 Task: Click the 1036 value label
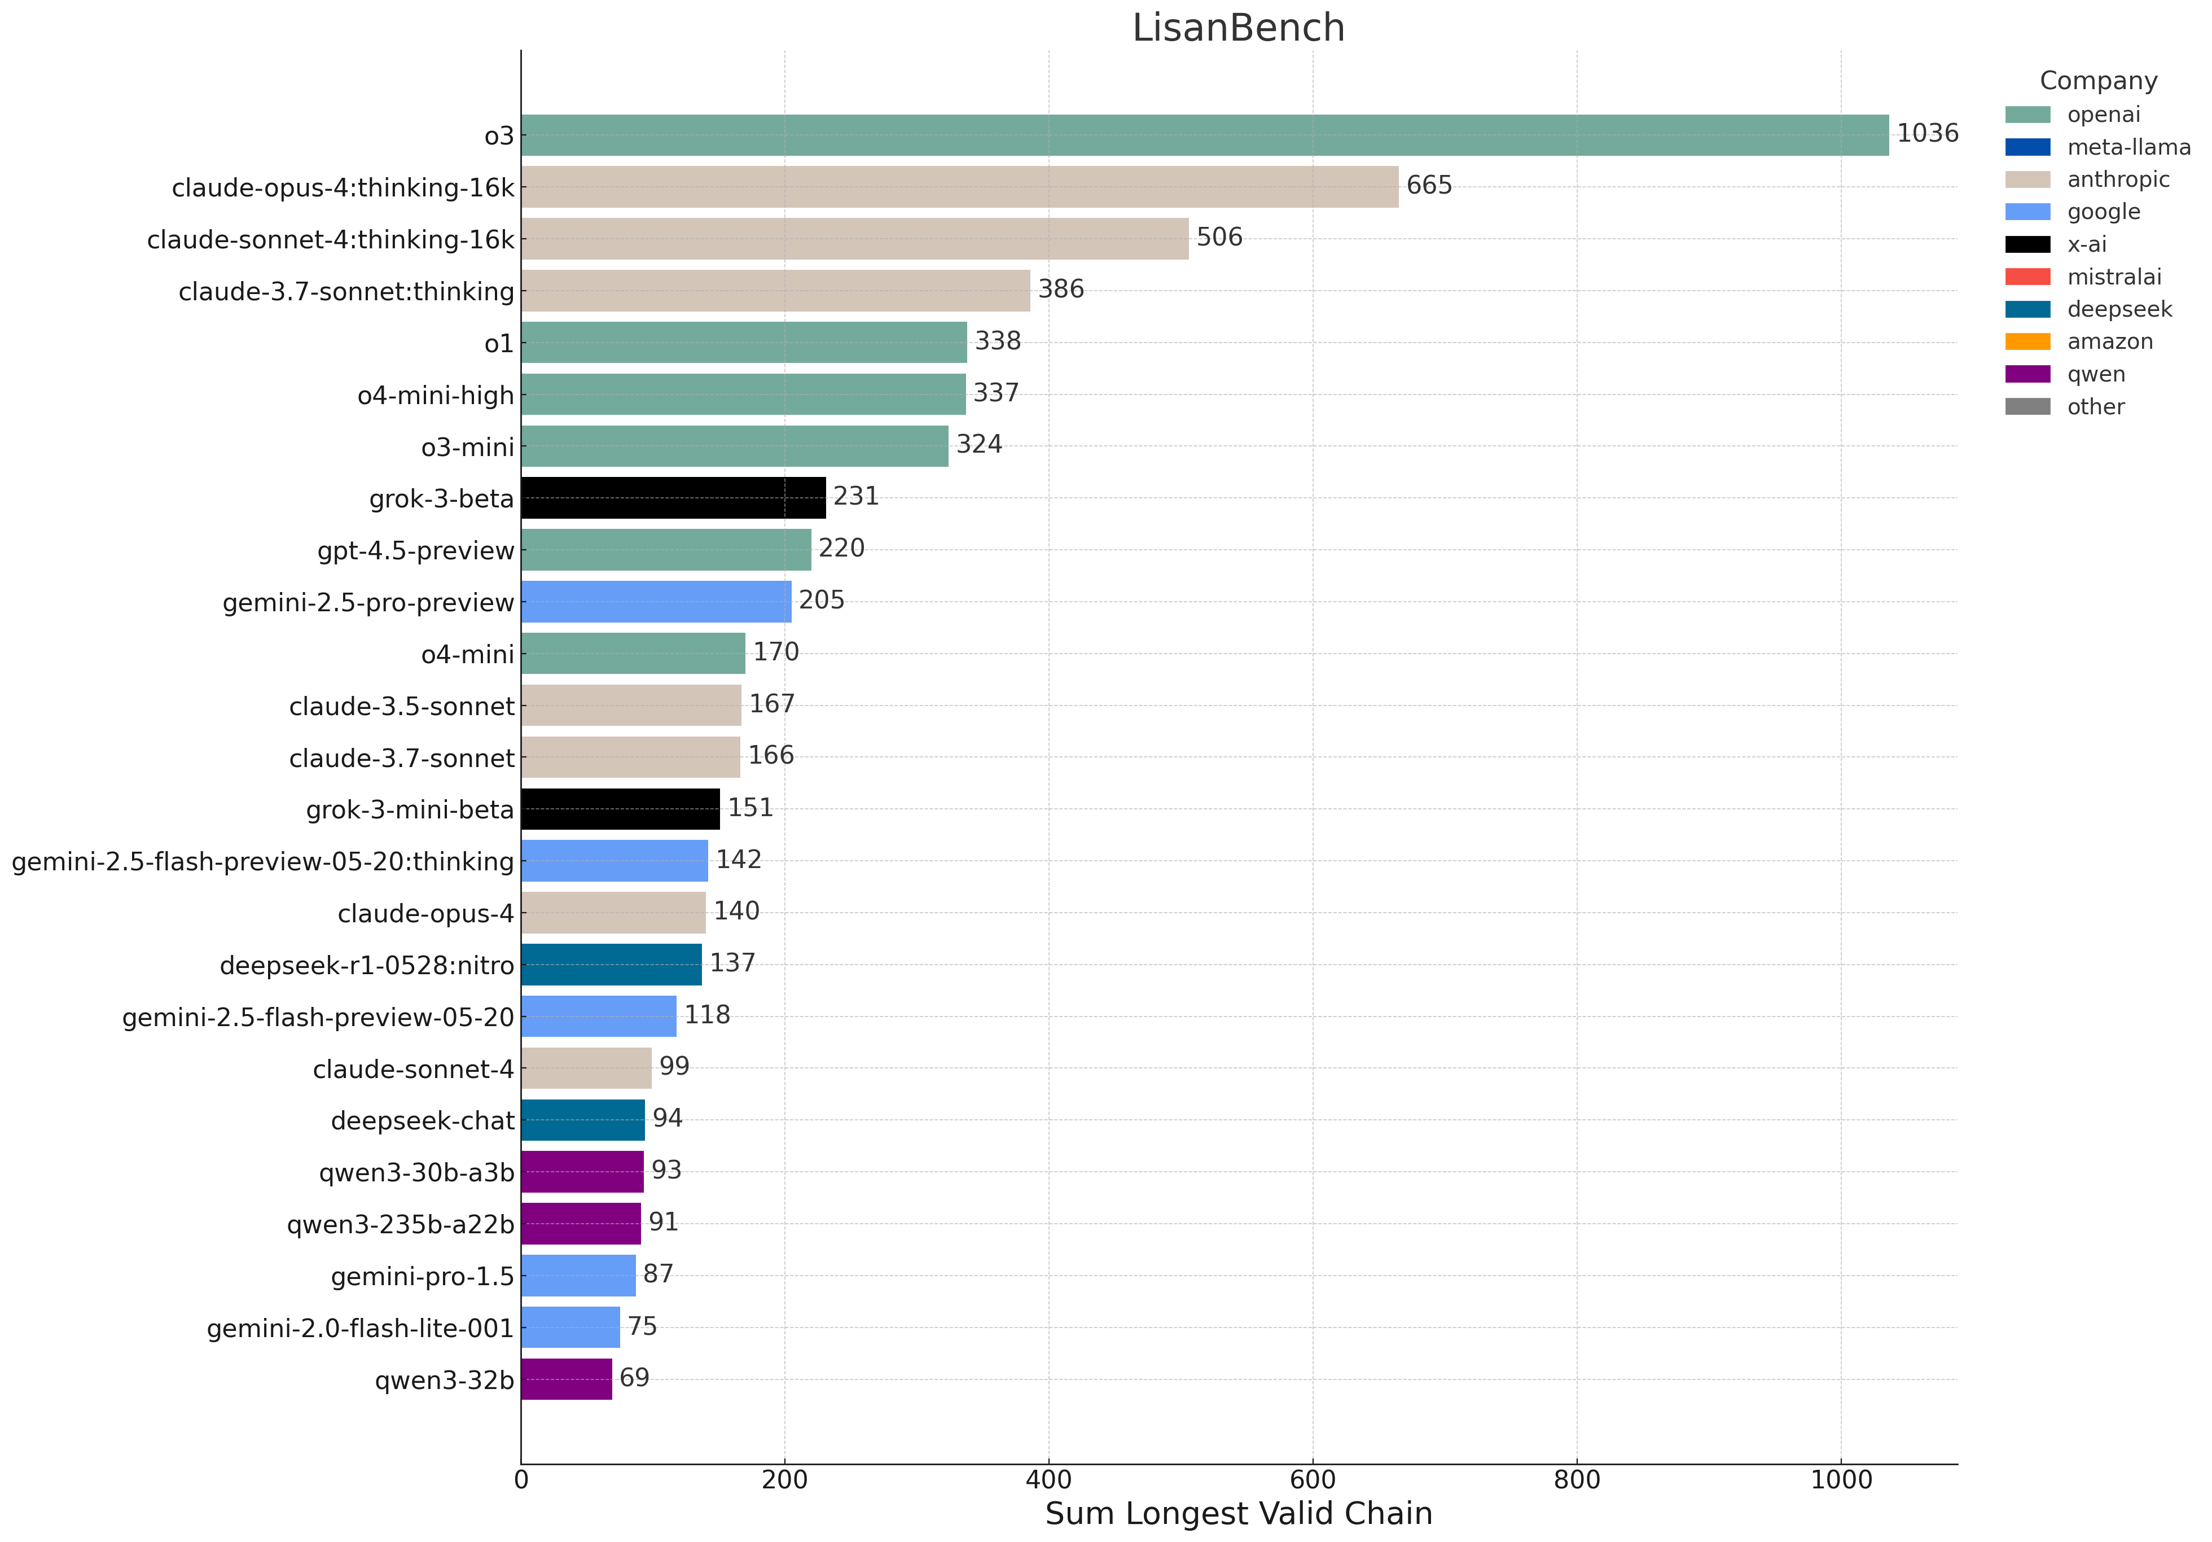tap(1928, 134)
